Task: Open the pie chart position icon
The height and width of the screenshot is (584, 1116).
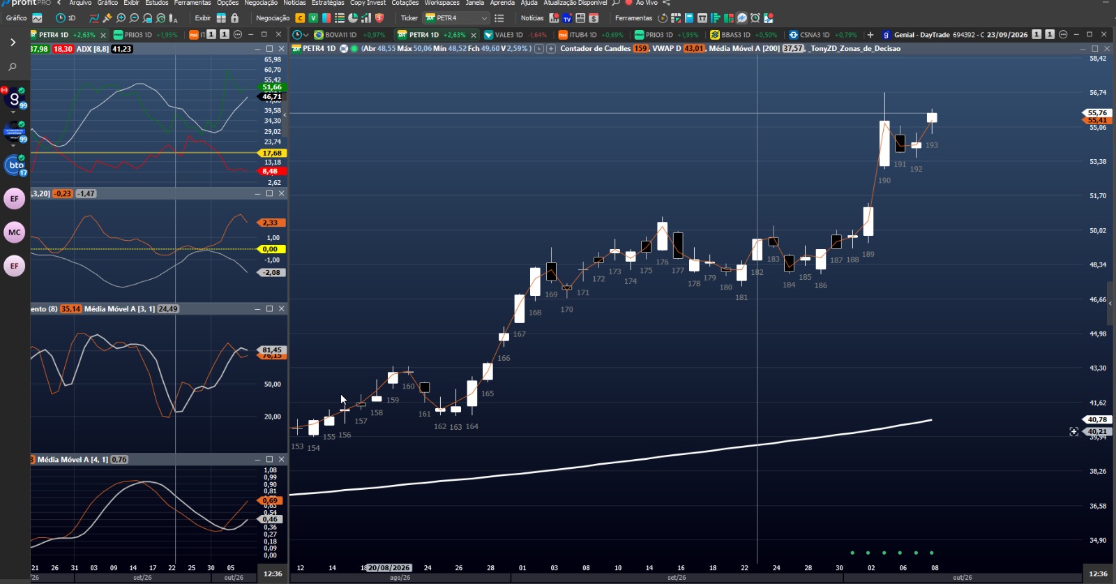Action: (x=353, y=18)
